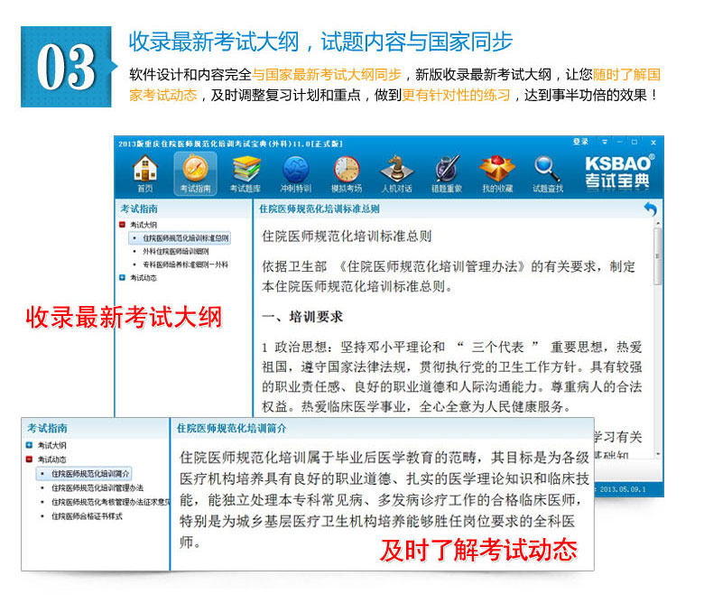Click the KSBAO 考试宝典 logo
The image size is (704, 603).
pyautogui.click(x=618, y=172)
